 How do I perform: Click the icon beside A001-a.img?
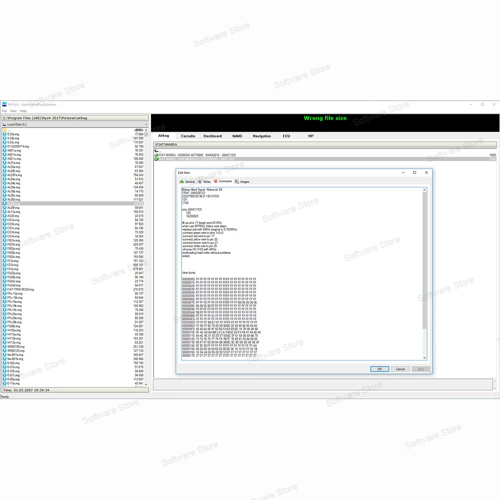point(4,150)
